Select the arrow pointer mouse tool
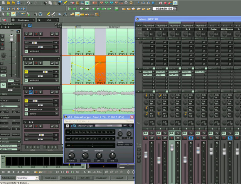This screenshot has height=184, width=241. point(4,14)
